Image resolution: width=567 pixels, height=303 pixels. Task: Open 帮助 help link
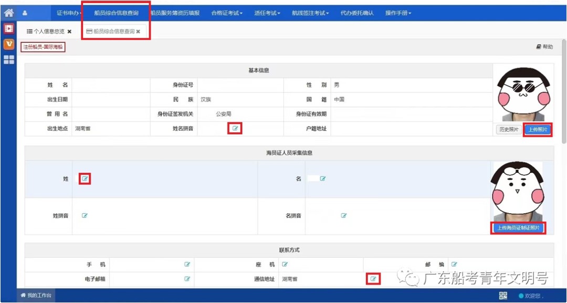click(x=544, y=47)
